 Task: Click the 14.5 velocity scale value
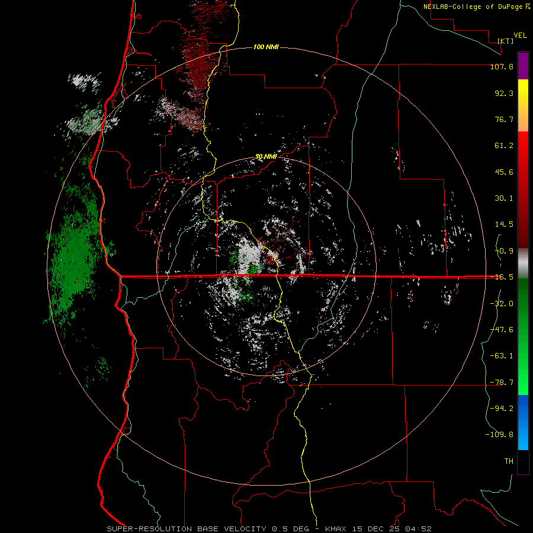(x=504, y=224)
